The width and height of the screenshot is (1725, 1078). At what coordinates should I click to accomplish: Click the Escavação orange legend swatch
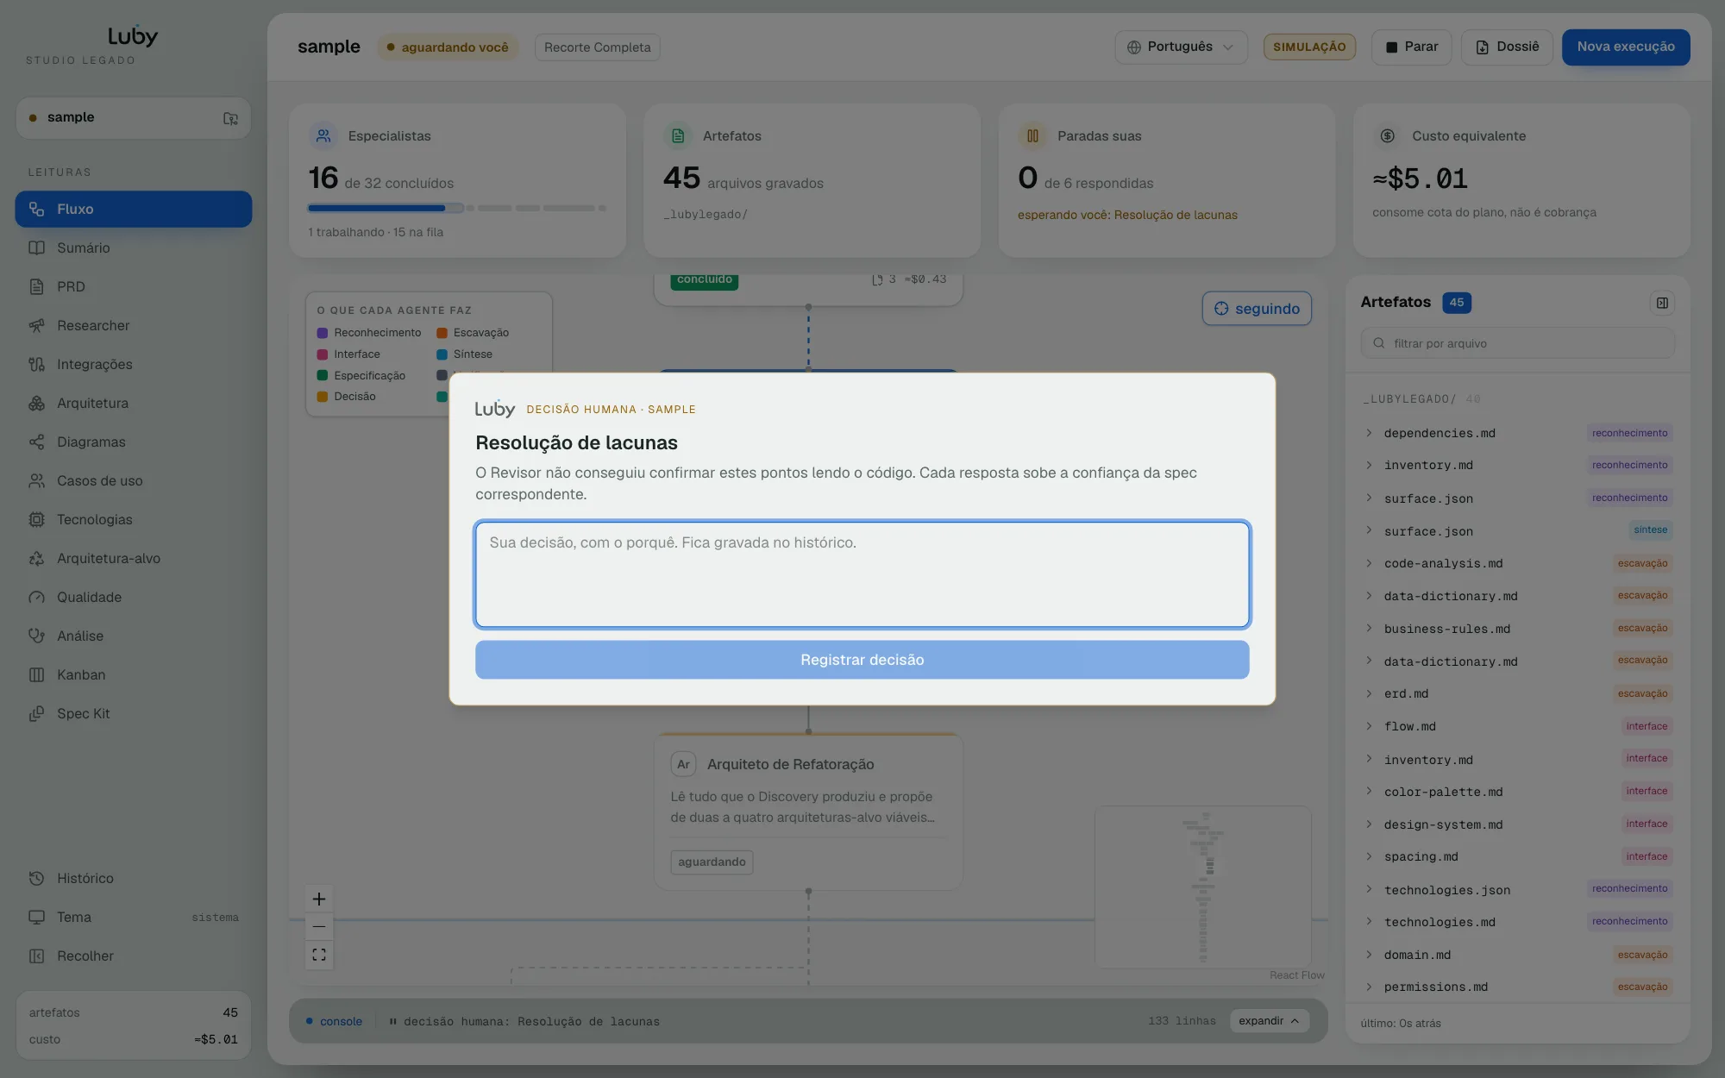pyautogui.click(x=442, y=333)
